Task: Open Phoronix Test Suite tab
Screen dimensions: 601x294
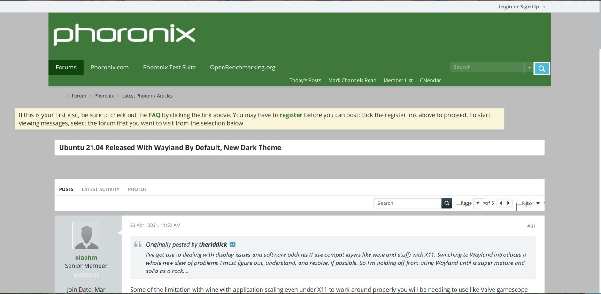Action: pyautogui.click(x=169, y=67)
